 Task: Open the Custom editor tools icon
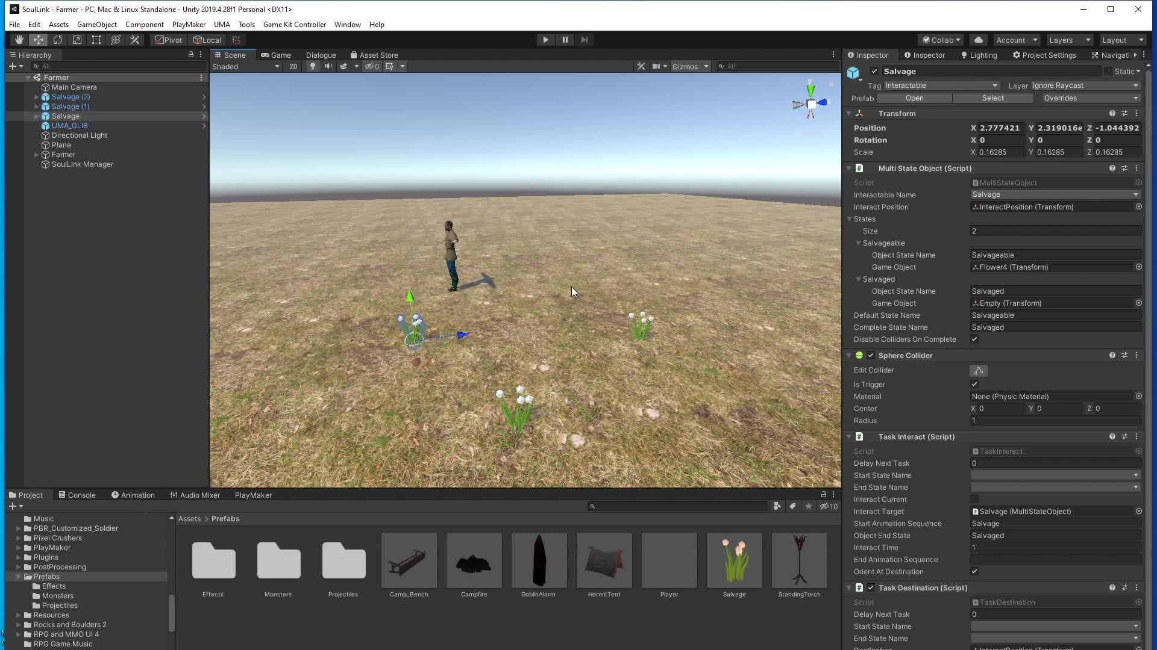tap(134, 39)
